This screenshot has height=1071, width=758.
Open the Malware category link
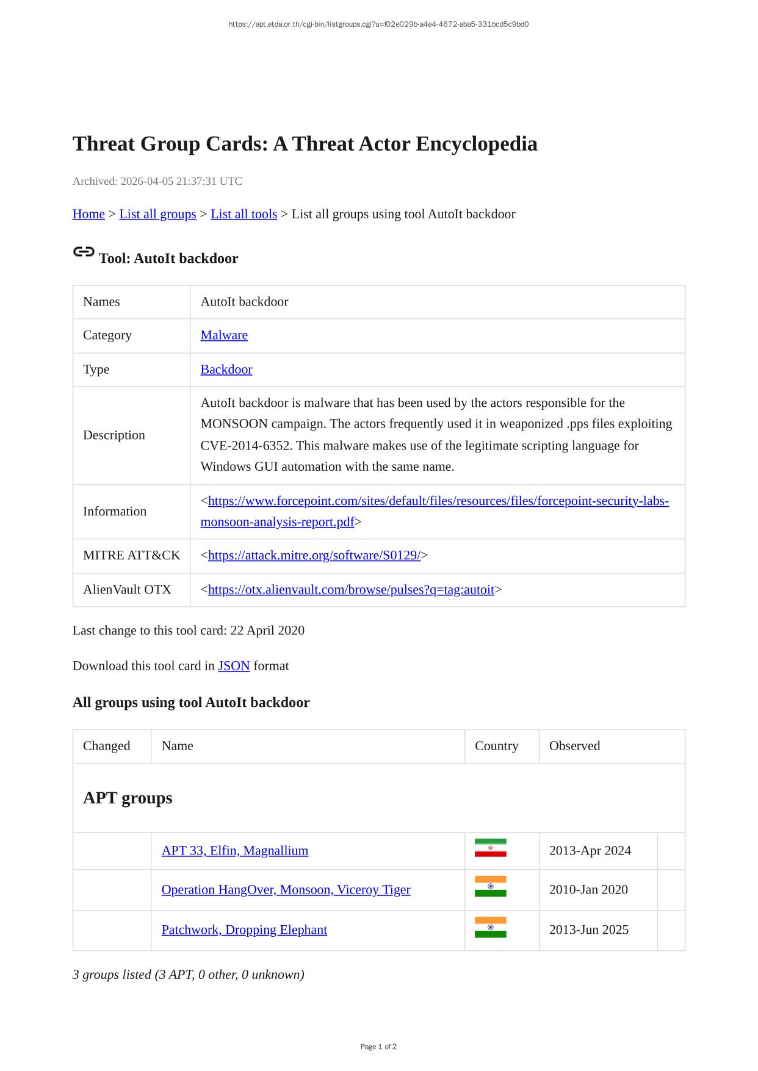(x=224, y=335)
